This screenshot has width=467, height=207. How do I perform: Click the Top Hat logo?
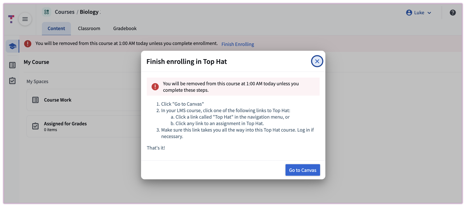(x=11, y=19)
